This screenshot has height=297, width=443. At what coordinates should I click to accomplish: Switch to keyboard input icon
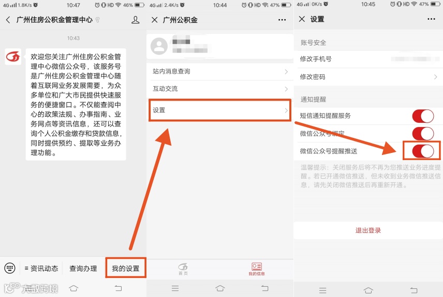click(x=10, y=268)
